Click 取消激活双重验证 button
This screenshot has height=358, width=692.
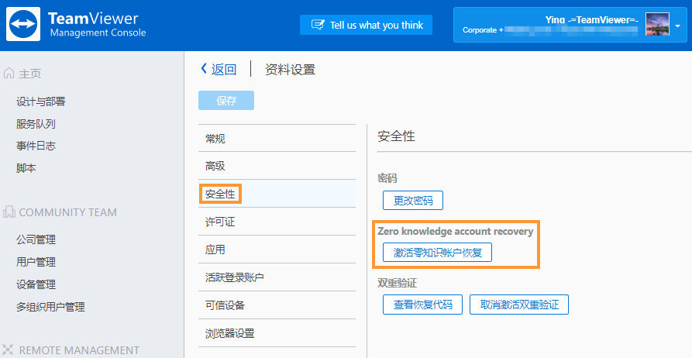coord(519,305)
